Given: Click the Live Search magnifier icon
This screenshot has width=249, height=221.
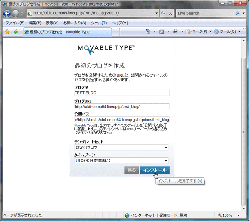Looking at the screenshot, I should point(237,13).
